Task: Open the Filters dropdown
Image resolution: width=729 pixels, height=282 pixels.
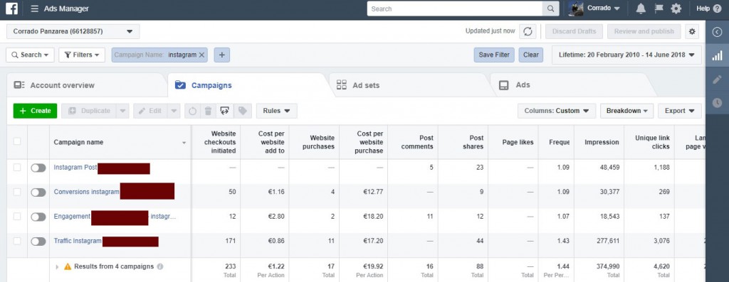Action: tap(82, 55)
